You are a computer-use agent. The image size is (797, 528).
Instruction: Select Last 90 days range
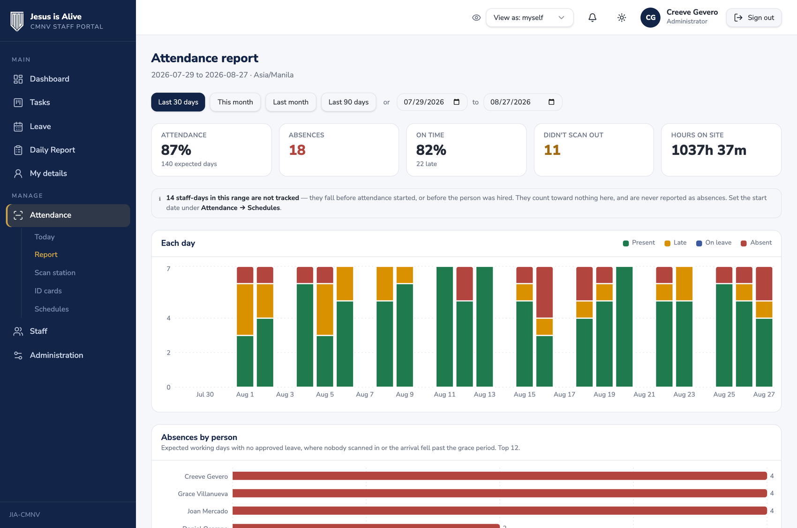348,102
